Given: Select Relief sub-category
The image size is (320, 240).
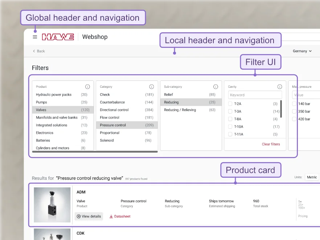Looking at the screenshot, I should 191,95.
